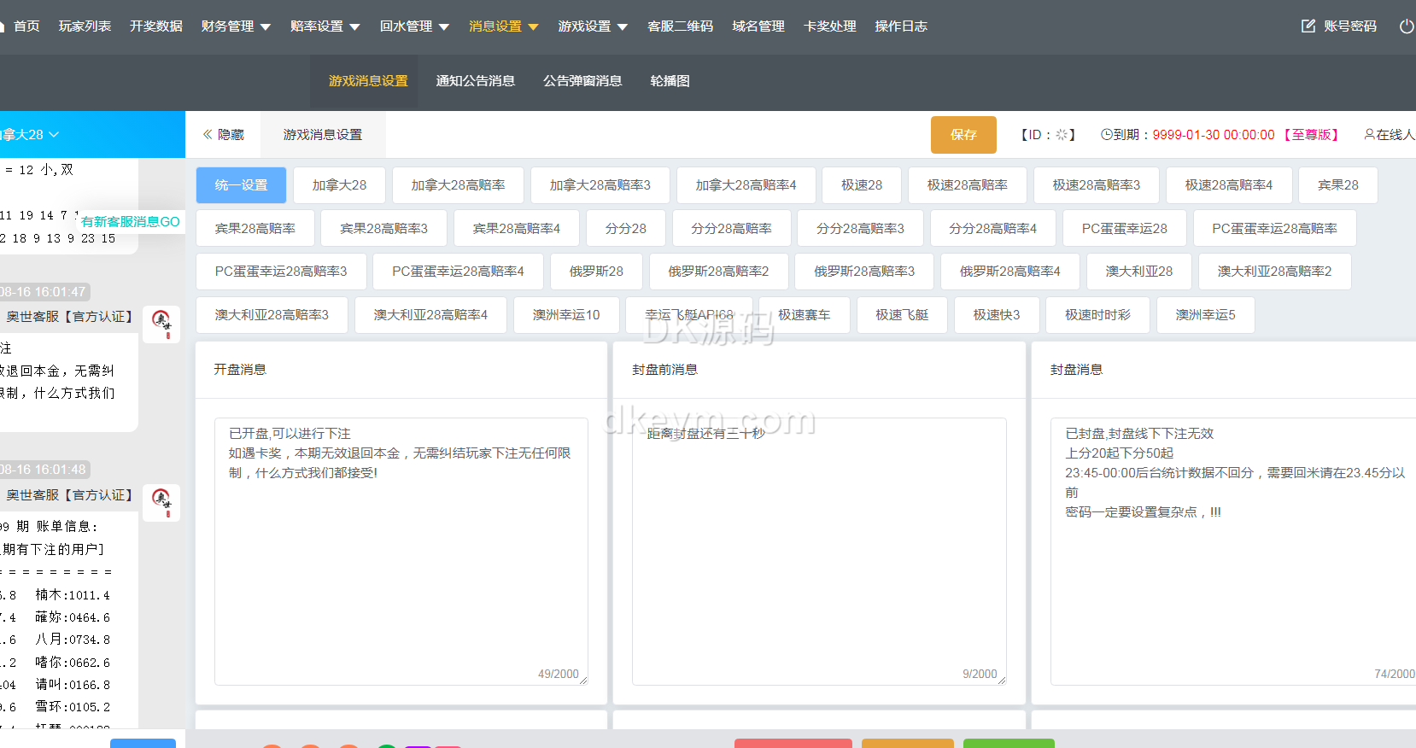
Task: Click the double-chevron hide icon
Action: [207, 134]
